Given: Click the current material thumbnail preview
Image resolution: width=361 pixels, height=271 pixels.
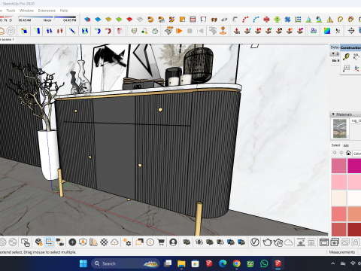Looking at the screenshot, I should [340, 129].
